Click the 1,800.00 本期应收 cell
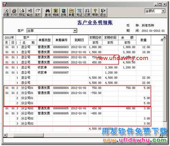 (x=95, y=47)
